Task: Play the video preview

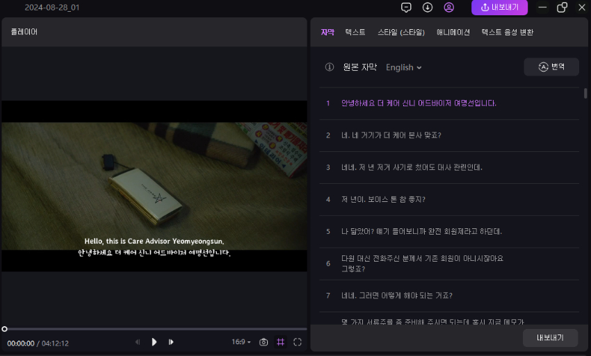Action: [154, 342]
